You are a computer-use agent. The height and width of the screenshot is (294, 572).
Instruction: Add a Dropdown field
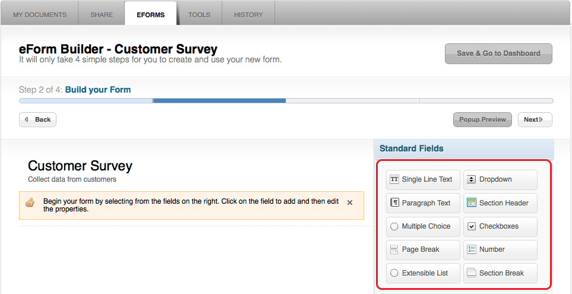click(500, 179)
